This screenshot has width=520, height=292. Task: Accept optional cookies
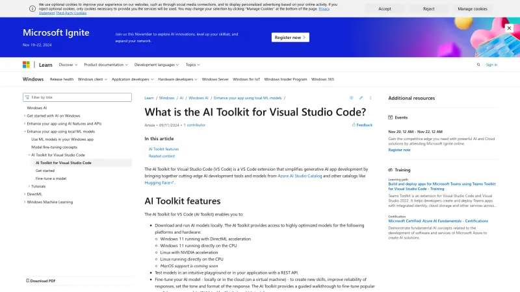pos(384,8)
